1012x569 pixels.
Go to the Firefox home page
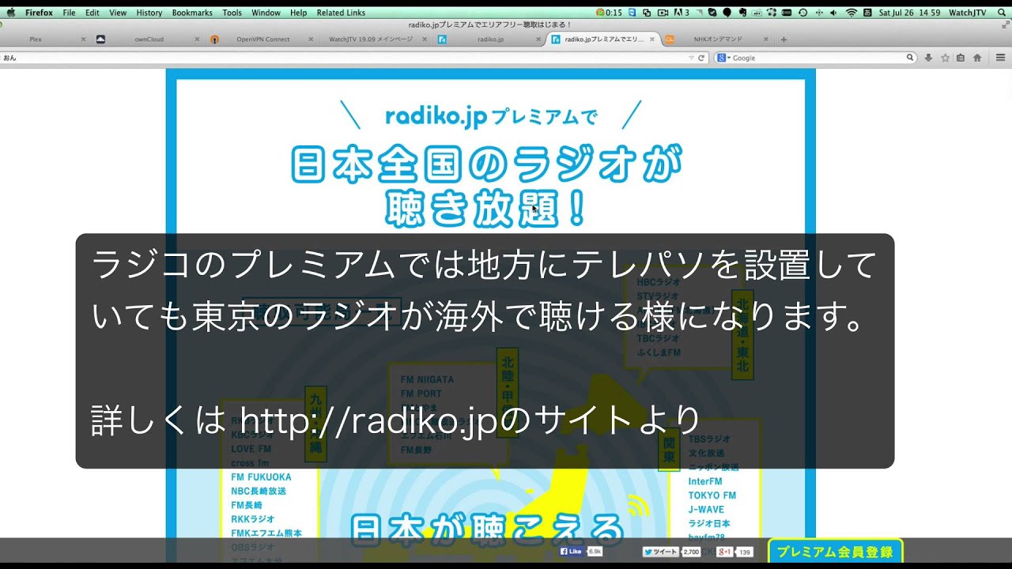coord(977,58)
